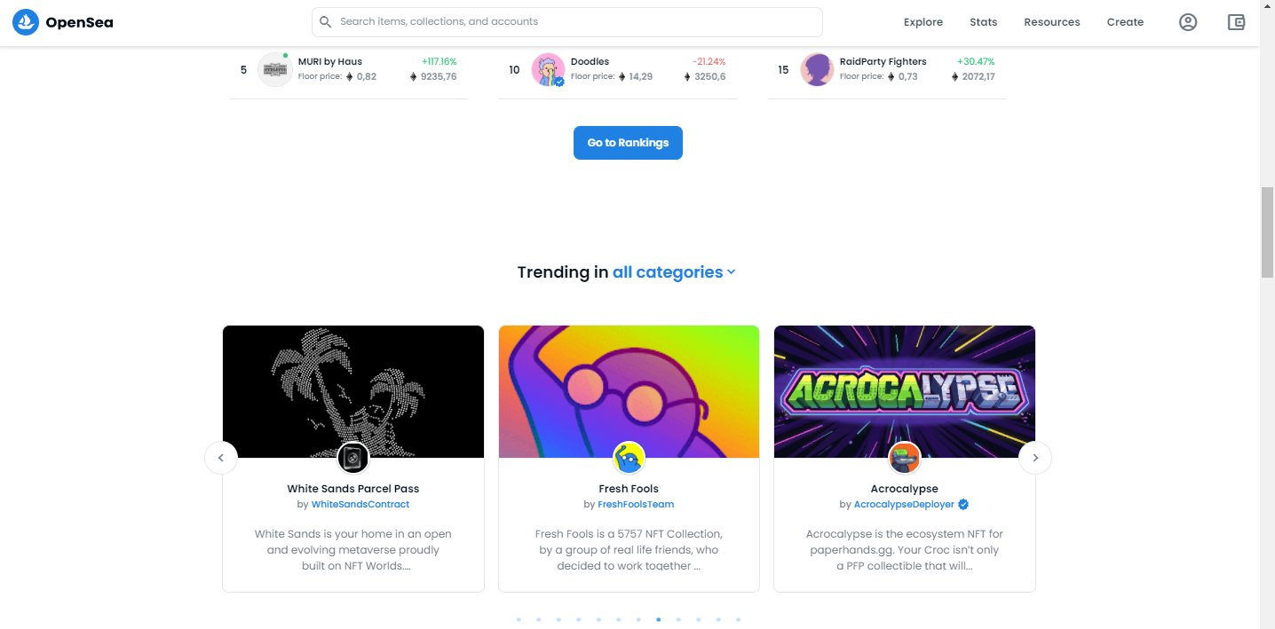Click the Fresh Fools round avatar
1275x629 pixels.
[629, 458]
